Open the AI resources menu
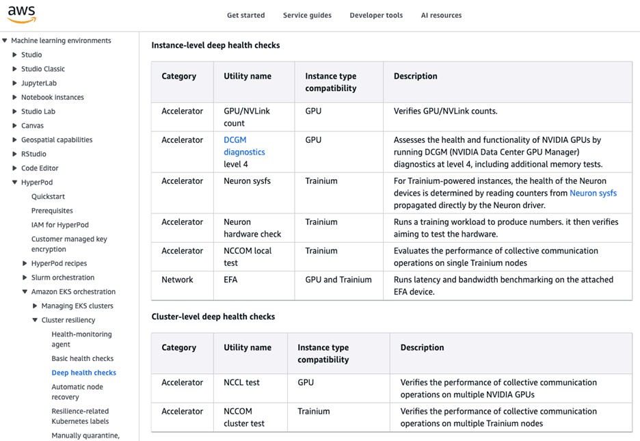 tap(441, 15)
